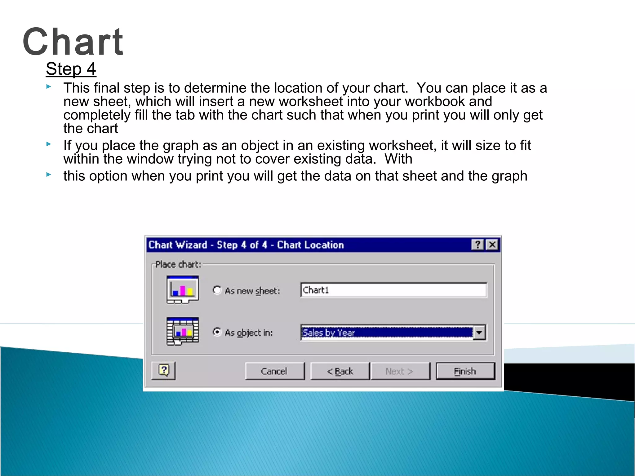Image resolution: width=635 pixels, height=476 pixels.
Task: Open the Office Assistant help icon
Action: [163, 370]
